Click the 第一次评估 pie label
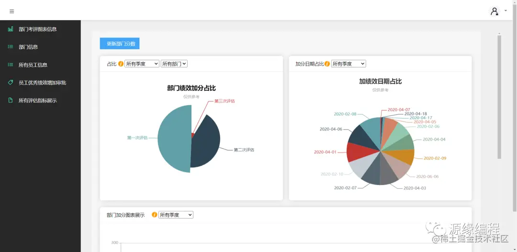517x252 pixels. pyautogui.click(x=137, y=138)
